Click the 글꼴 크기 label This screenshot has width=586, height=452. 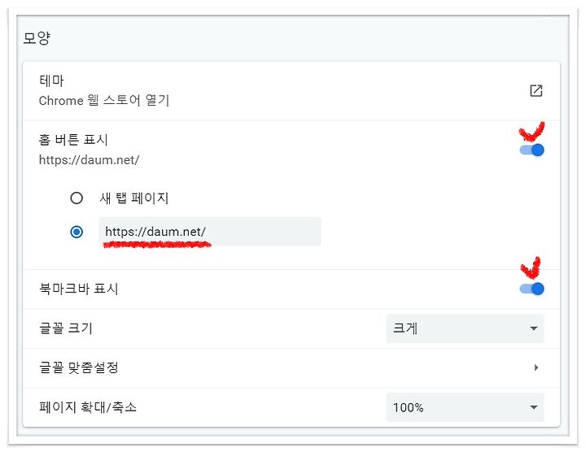pos(66,328)
